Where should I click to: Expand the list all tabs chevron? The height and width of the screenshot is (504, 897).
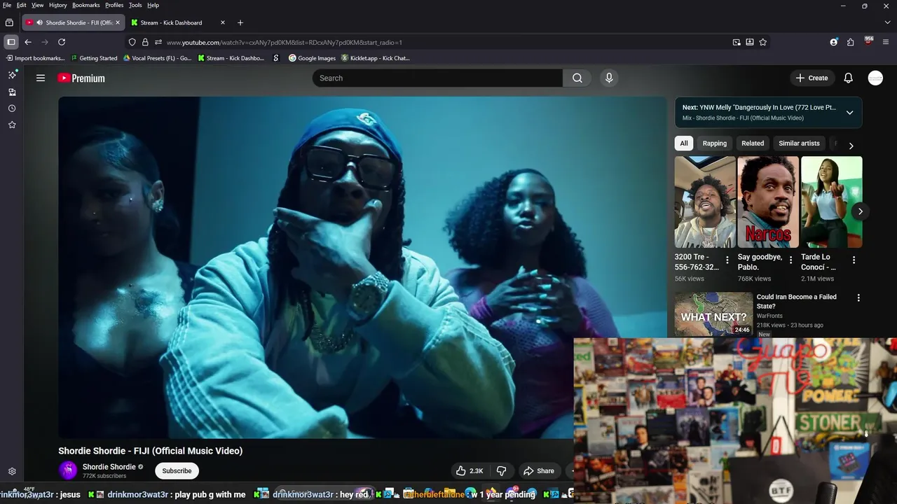tap(886, 22)
